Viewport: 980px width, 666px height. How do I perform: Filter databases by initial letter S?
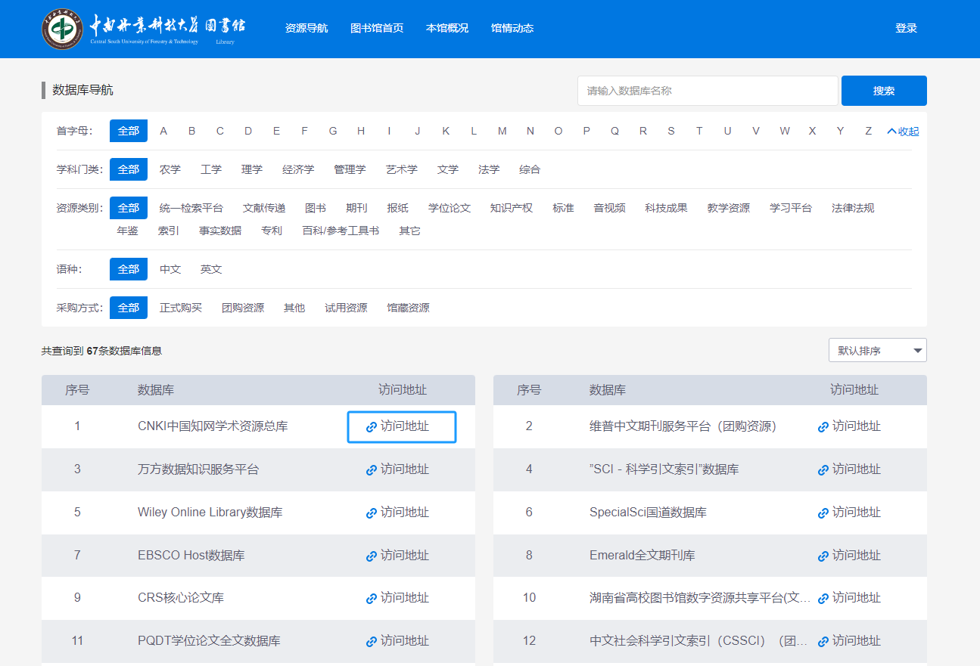pos(670,131)
